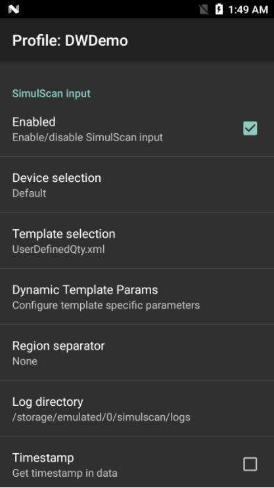
Task: Tap the Profile: DWDemo title
Action: (70, 41)
